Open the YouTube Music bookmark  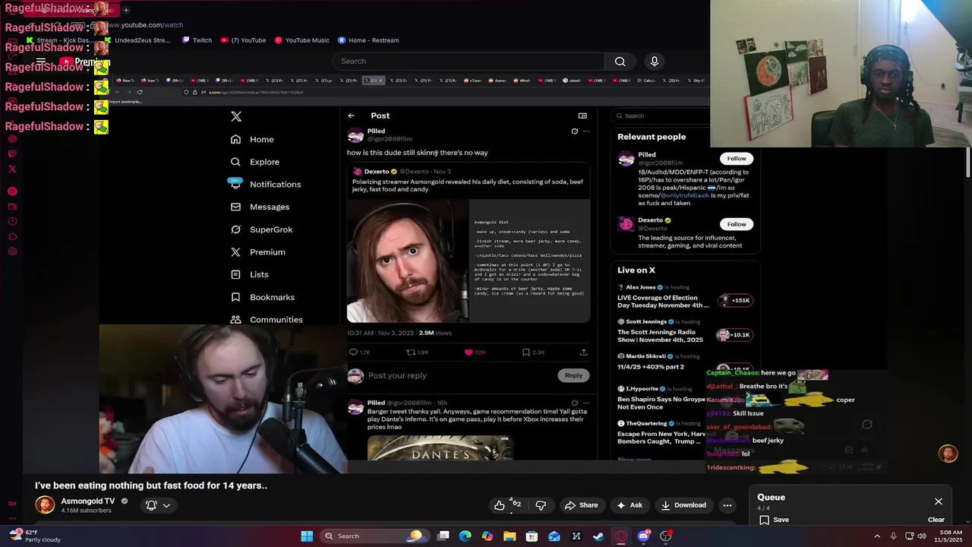point(301,40)
